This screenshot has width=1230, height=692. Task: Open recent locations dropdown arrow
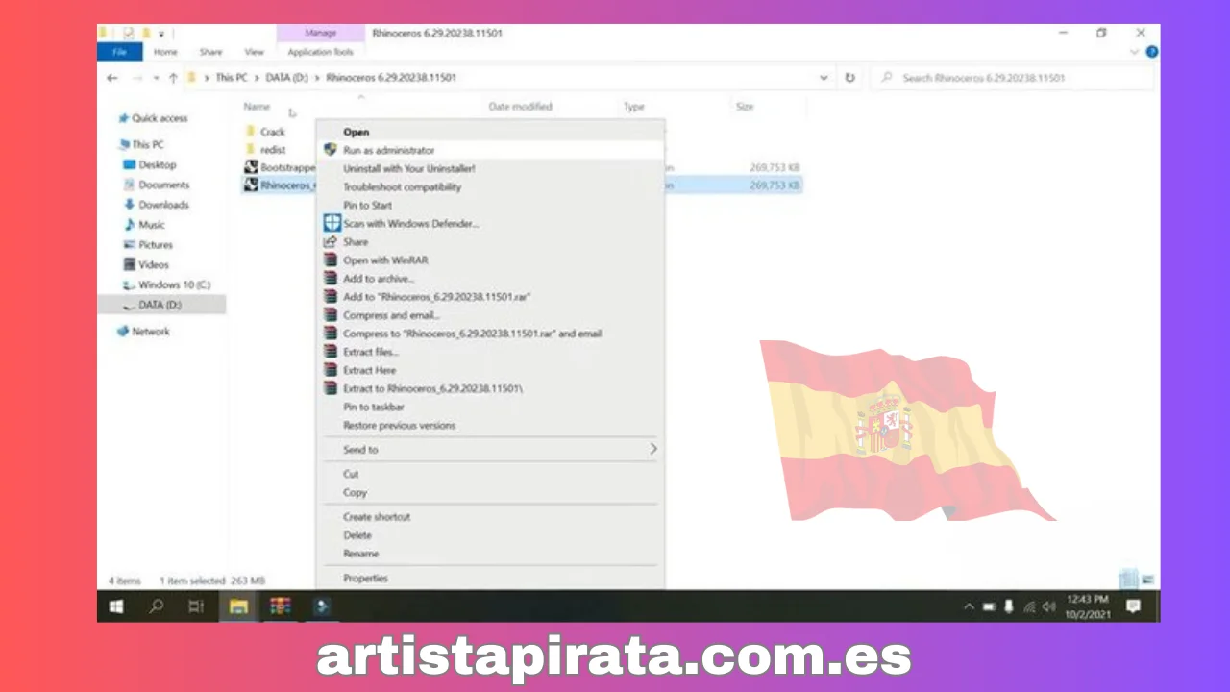pyautogui.click(x=156, y=78)
